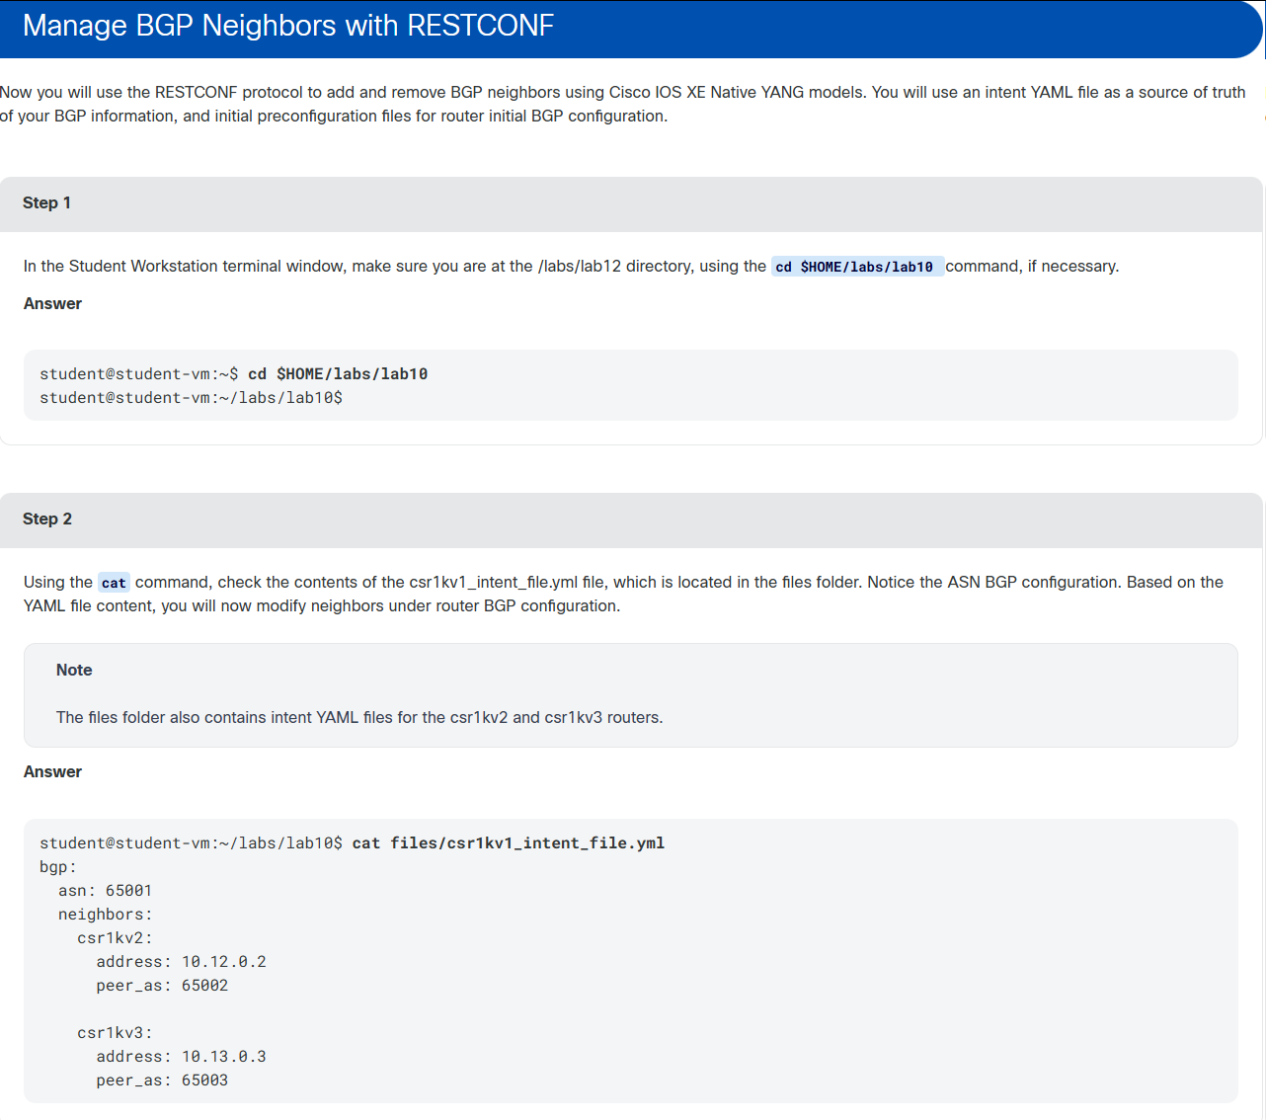Click the 'cd $HOME/labs/lab10' inline code
This screenshot has height=1120, width=1266.
[x=856, y=267]
